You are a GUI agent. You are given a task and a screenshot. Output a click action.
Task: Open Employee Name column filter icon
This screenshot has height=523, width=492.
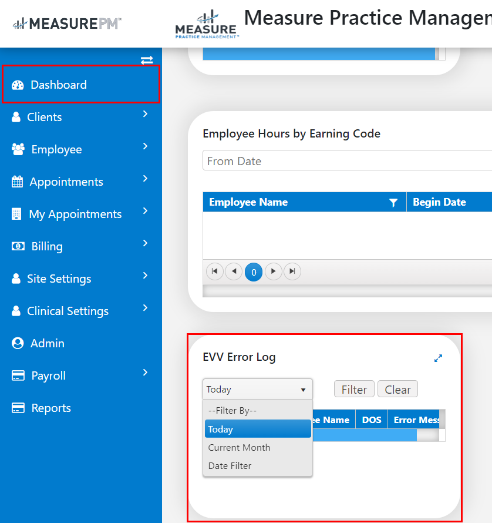tap(393, 203)
